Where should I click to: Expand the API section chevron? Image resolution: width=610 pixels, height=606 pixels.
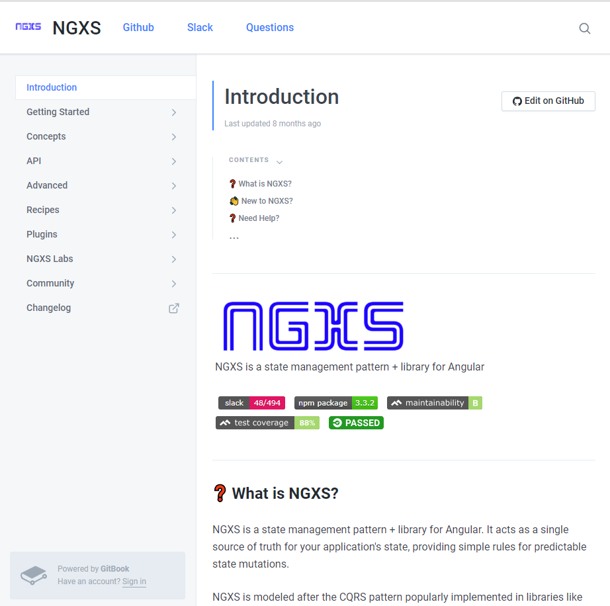coord(174,161)
